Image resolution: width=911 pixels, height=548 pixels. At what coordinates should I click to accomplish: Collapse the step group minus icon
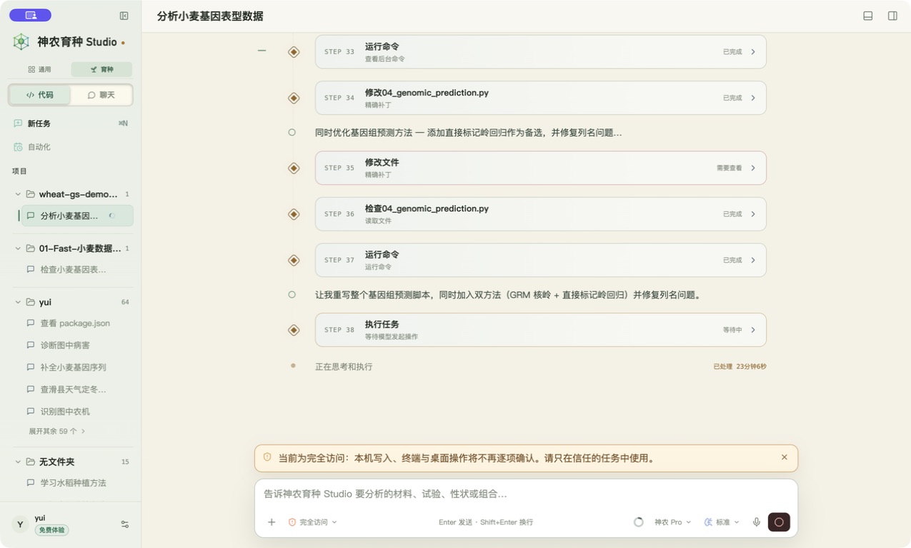tap(262, 51)
